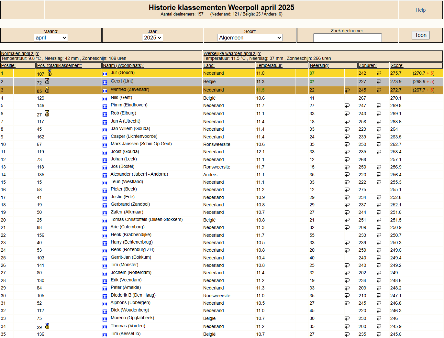Click the Zoek deelnemer search field

[x=347, y=38]
